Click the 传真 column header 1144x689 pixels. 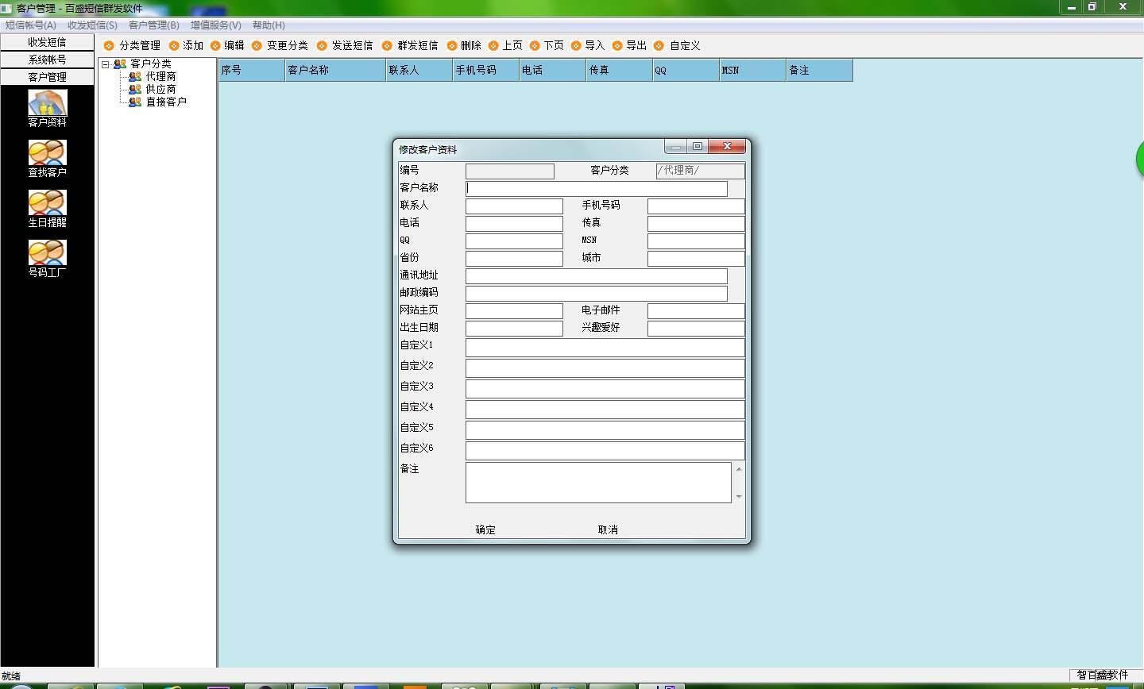pos(619,70)
